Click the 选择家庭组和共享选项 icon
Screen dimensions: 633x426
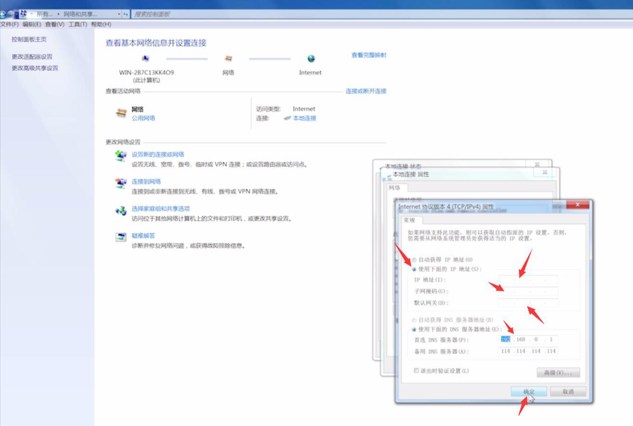click(120, 210)
